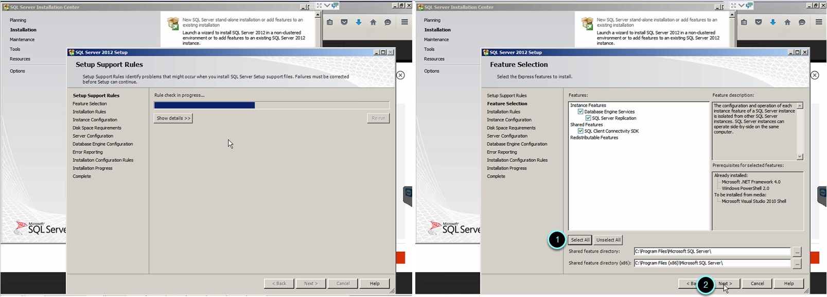Click the circled X icon beside the Setup Support Rules dialog
Viewport: 827px width, 297px height.
[x=400, y=75]
